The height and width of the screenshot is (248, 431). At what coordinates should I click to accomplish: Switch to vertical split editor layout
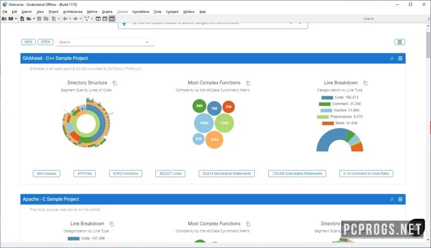(x=98, y=19)
